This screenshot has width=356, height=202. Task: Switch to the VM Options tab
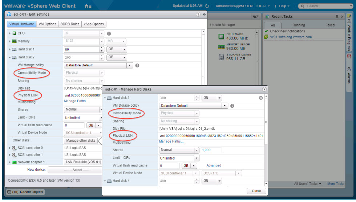tap(47, 24)
